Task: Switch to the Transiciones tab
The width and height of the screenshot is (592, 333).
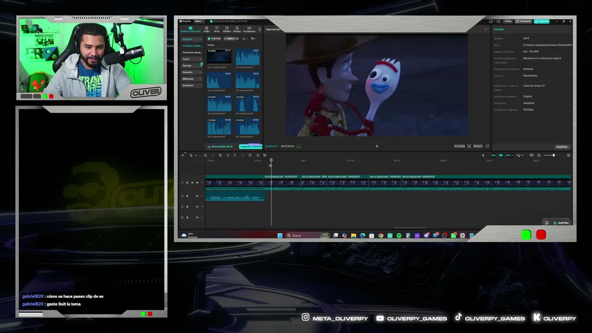Action: click(x=249, y=29)
